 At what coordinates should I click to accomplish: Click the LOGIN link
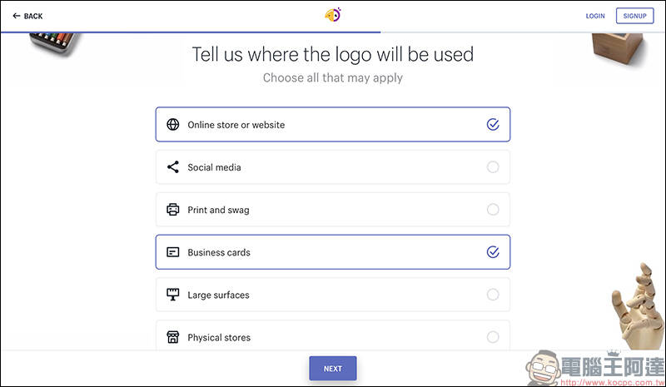[595, 16]
